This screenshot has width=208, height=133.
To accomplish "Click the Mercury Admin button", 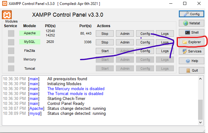I will 125,60.
